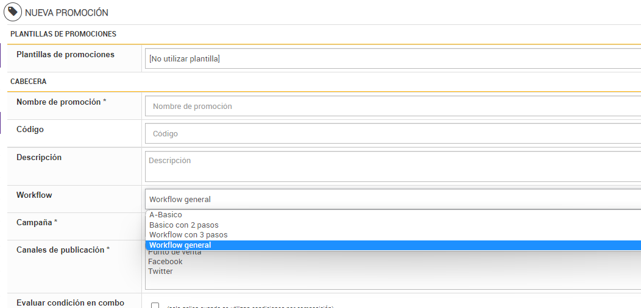641x308 pixels.
Task: Enable the Evaluar condición en combo checkbox
Action: (x=155, y=306)
